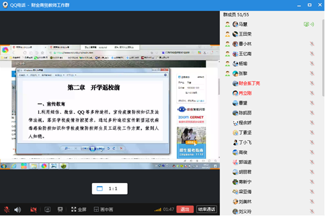Click the muted mic icon for 张黎

pos(312,73)
